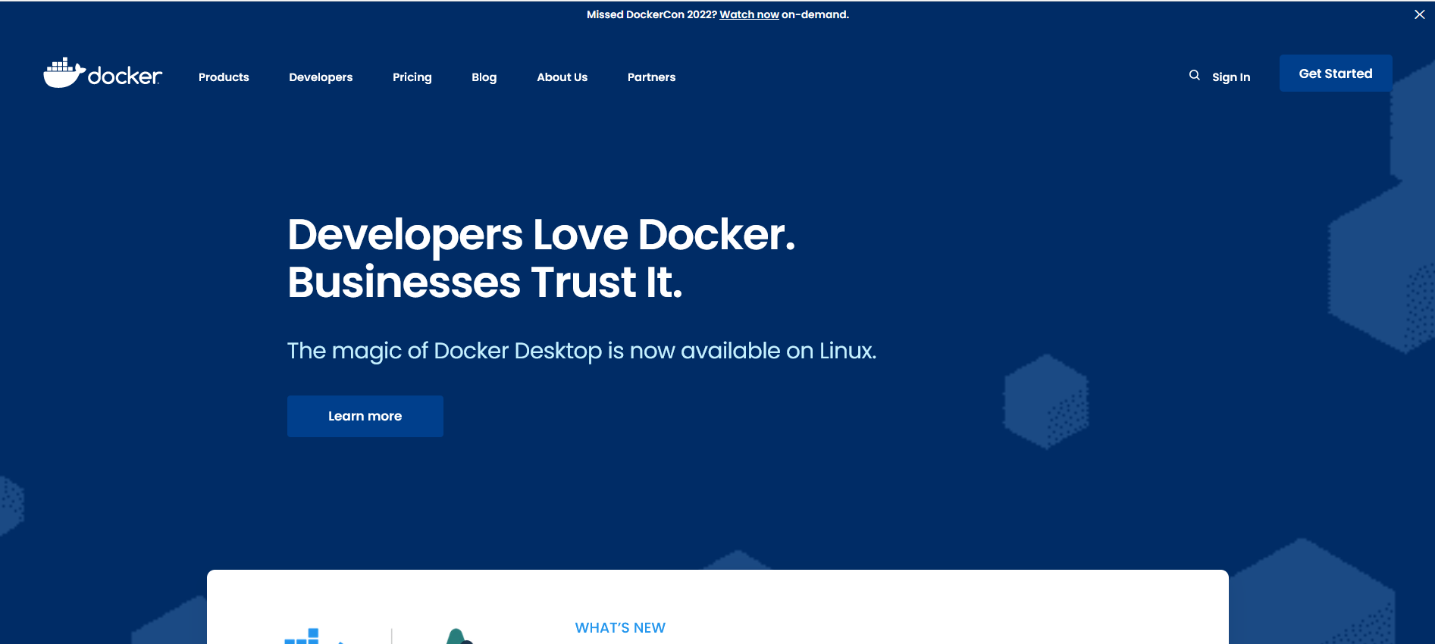The width and height of the screenshot is (1435, 644).
Task: Click the Docker whale logo
Action: click(x=102, y=73)
